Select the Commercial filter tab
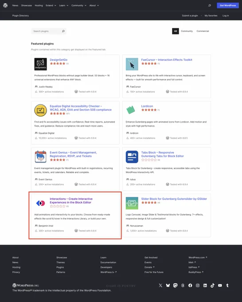Screen dimensions: 242x302 (x=203, y=31)
